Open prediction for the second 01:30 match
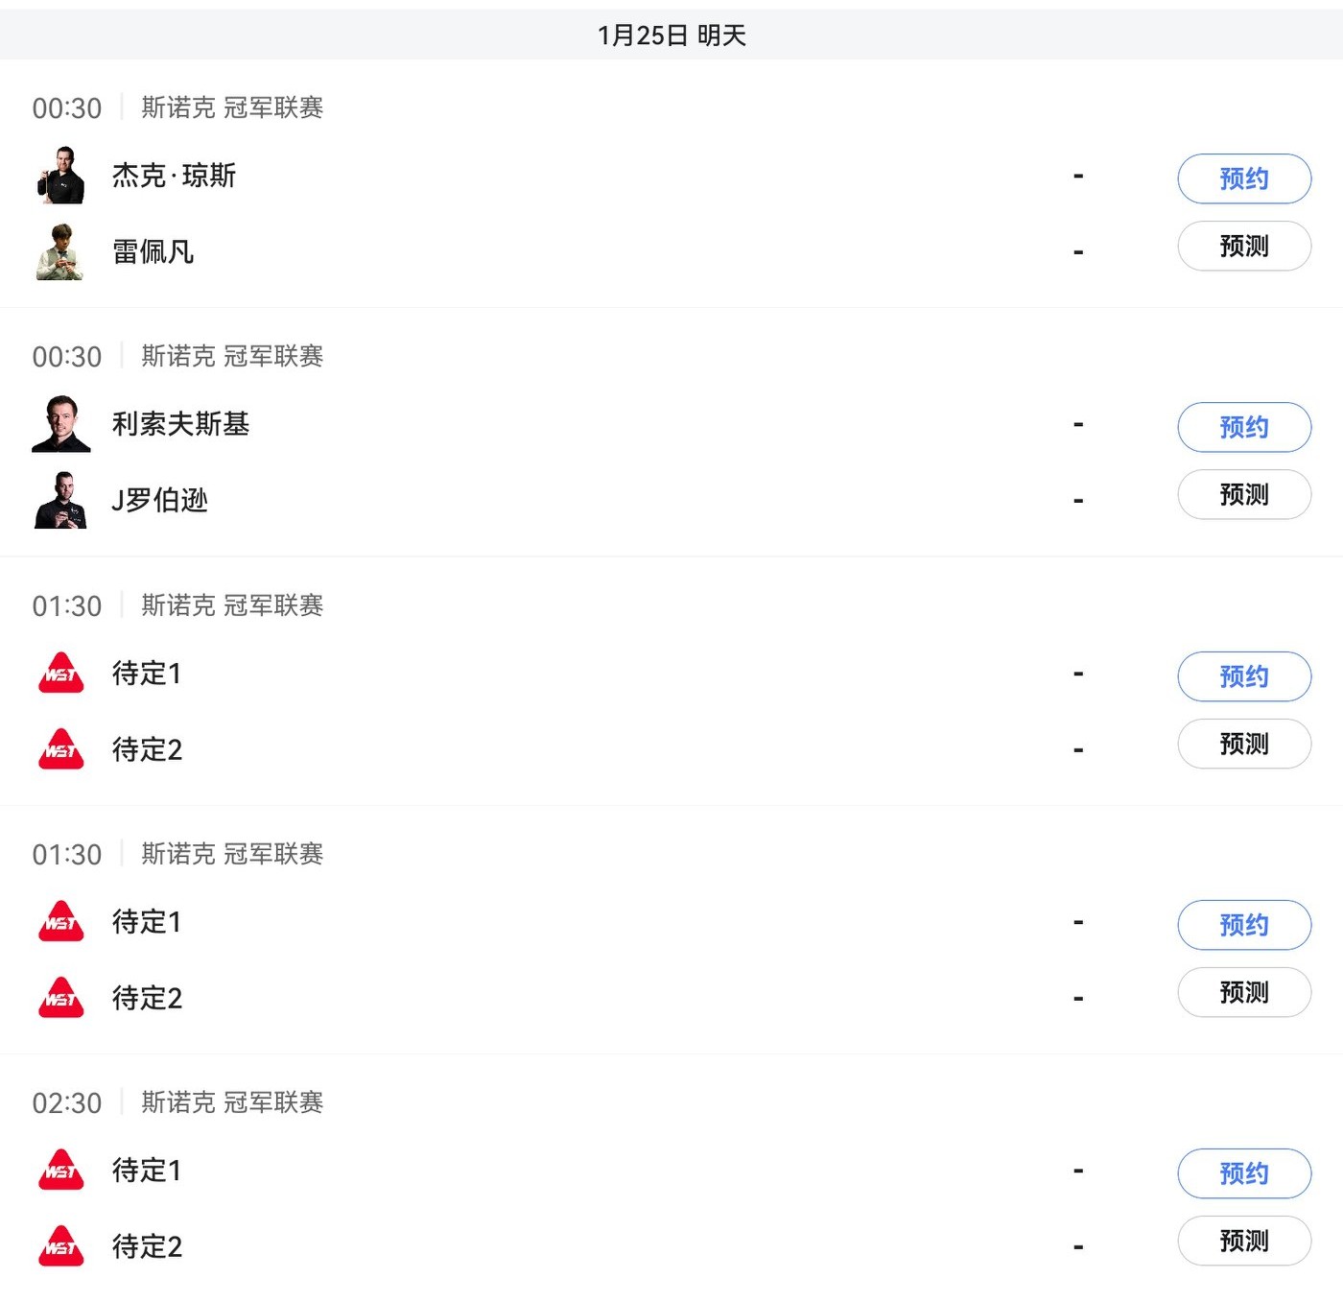The width and height of the screenshot is (1343, 1302). (x=1243, y=992)
